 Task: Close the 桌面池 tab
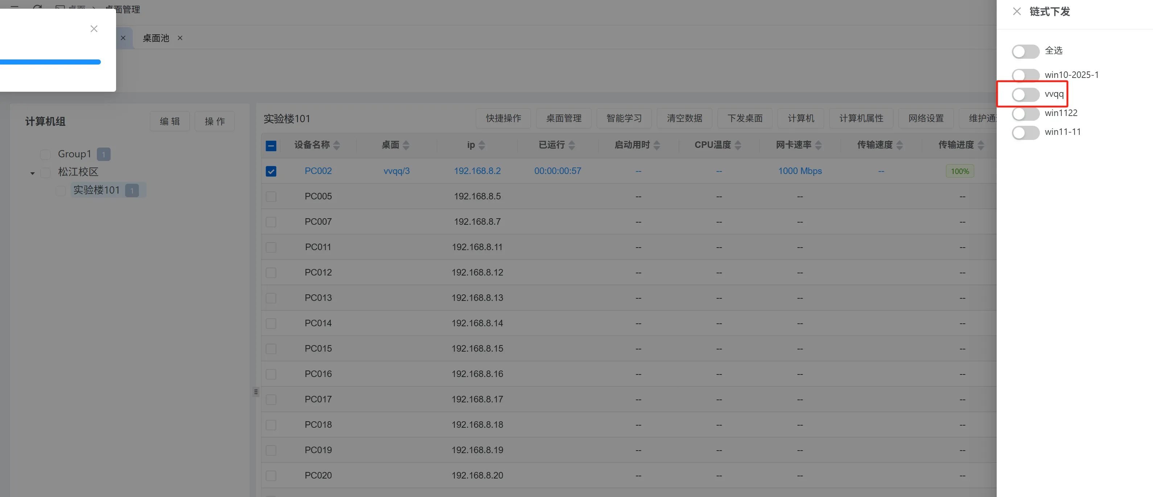pyautogui.click(x=180, y=38)
